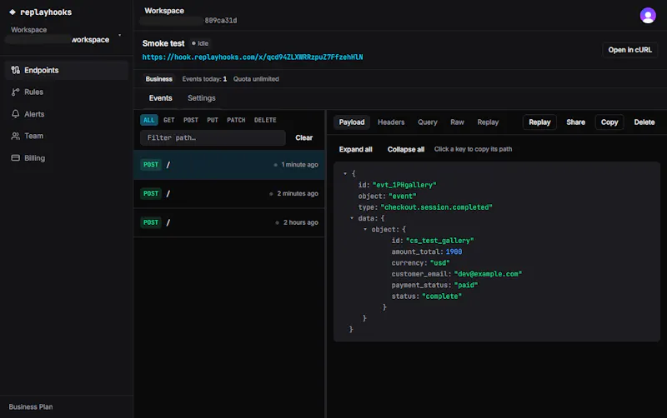This screenshot has height=418, width=667.
Task: Click the type key in payload
Action: pyautogui.click(x=368, y=207)
